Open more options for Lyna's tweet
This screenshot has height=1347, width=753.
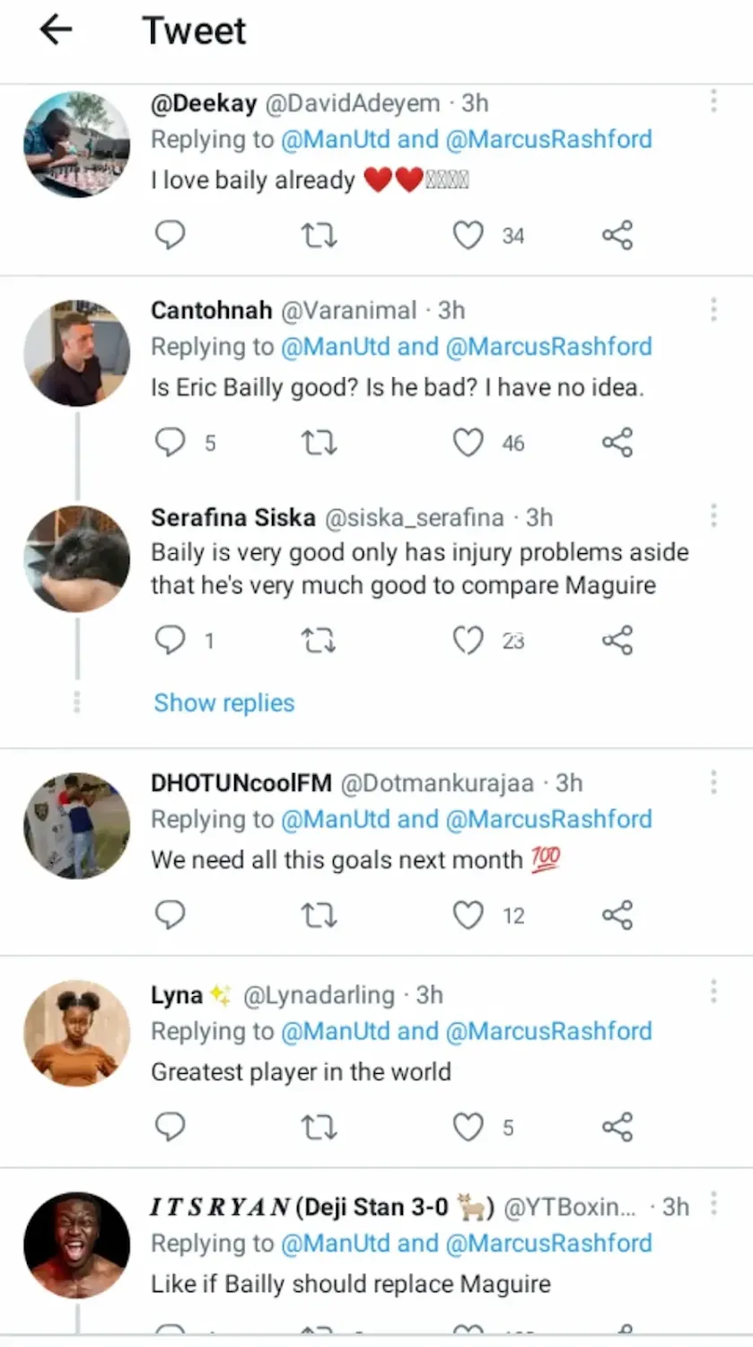[714, 992]
